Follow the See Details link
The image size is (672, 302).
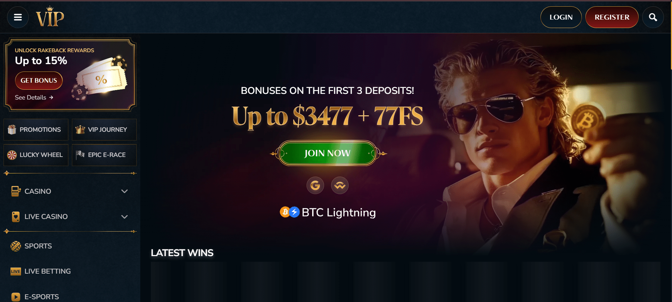tap(34, 97)
